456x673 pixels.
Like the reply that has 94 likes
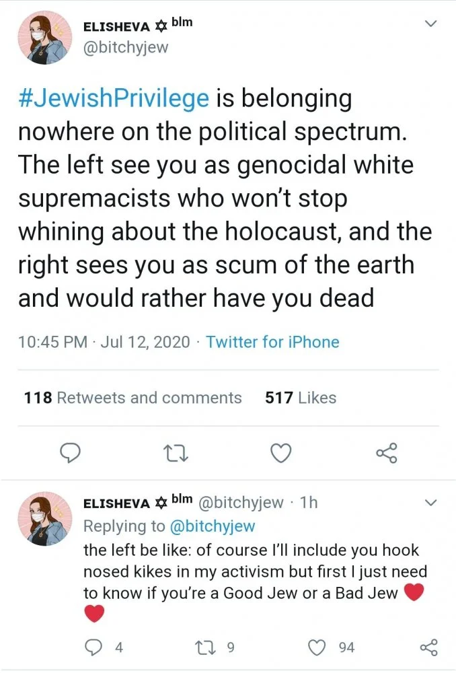click(x=317, y=647)
